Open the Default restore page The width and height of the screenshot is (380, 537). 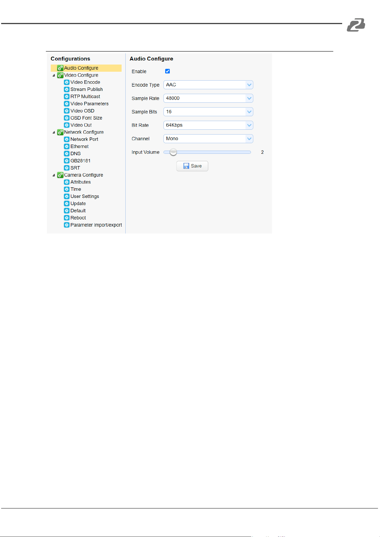(x=78, y=211)
